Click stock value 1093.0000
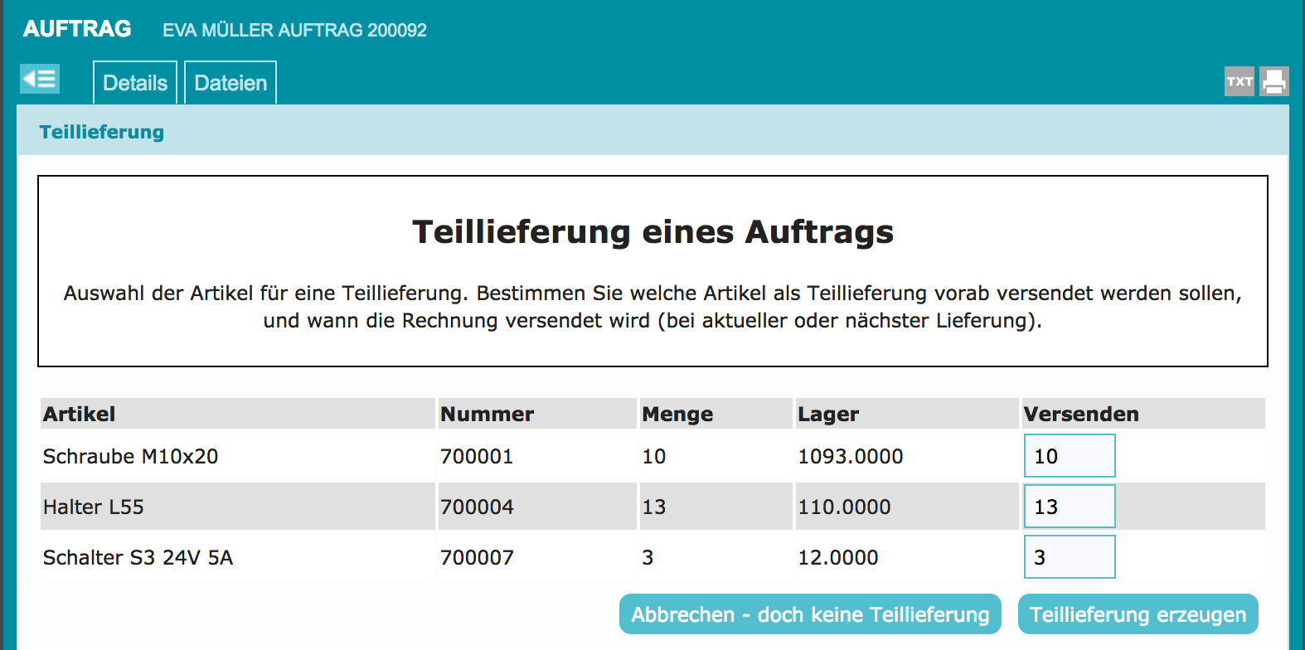1305x650 pixels. coord(851,456)
